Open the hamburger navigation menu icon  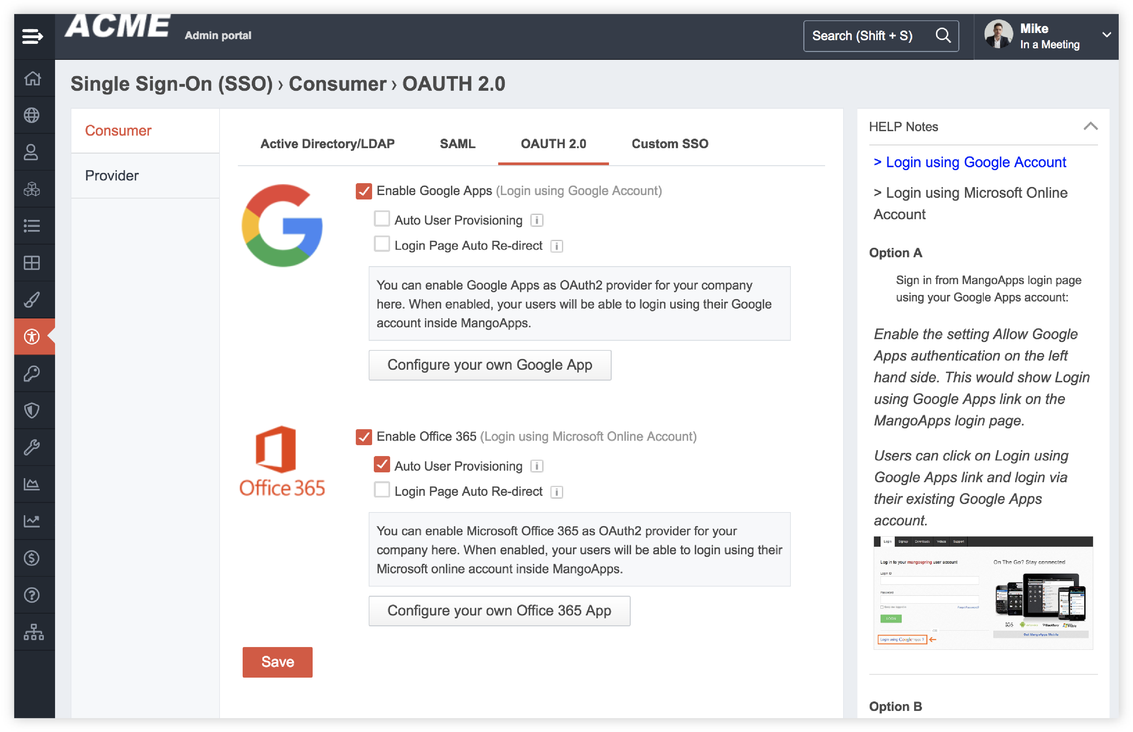[32, 36]
